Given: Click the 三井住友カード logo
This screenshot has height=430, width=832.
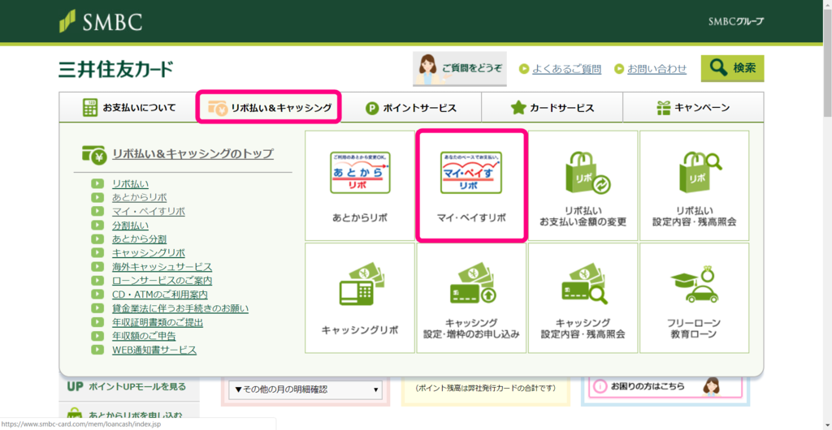Looking at the screenshot, I should pyautogui.click(x=116, y=70).
